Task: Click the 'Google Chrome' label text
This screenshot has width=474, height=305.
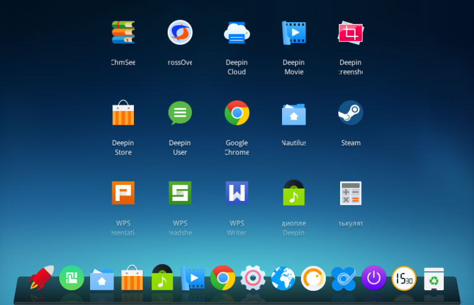Action: [237, 147]
